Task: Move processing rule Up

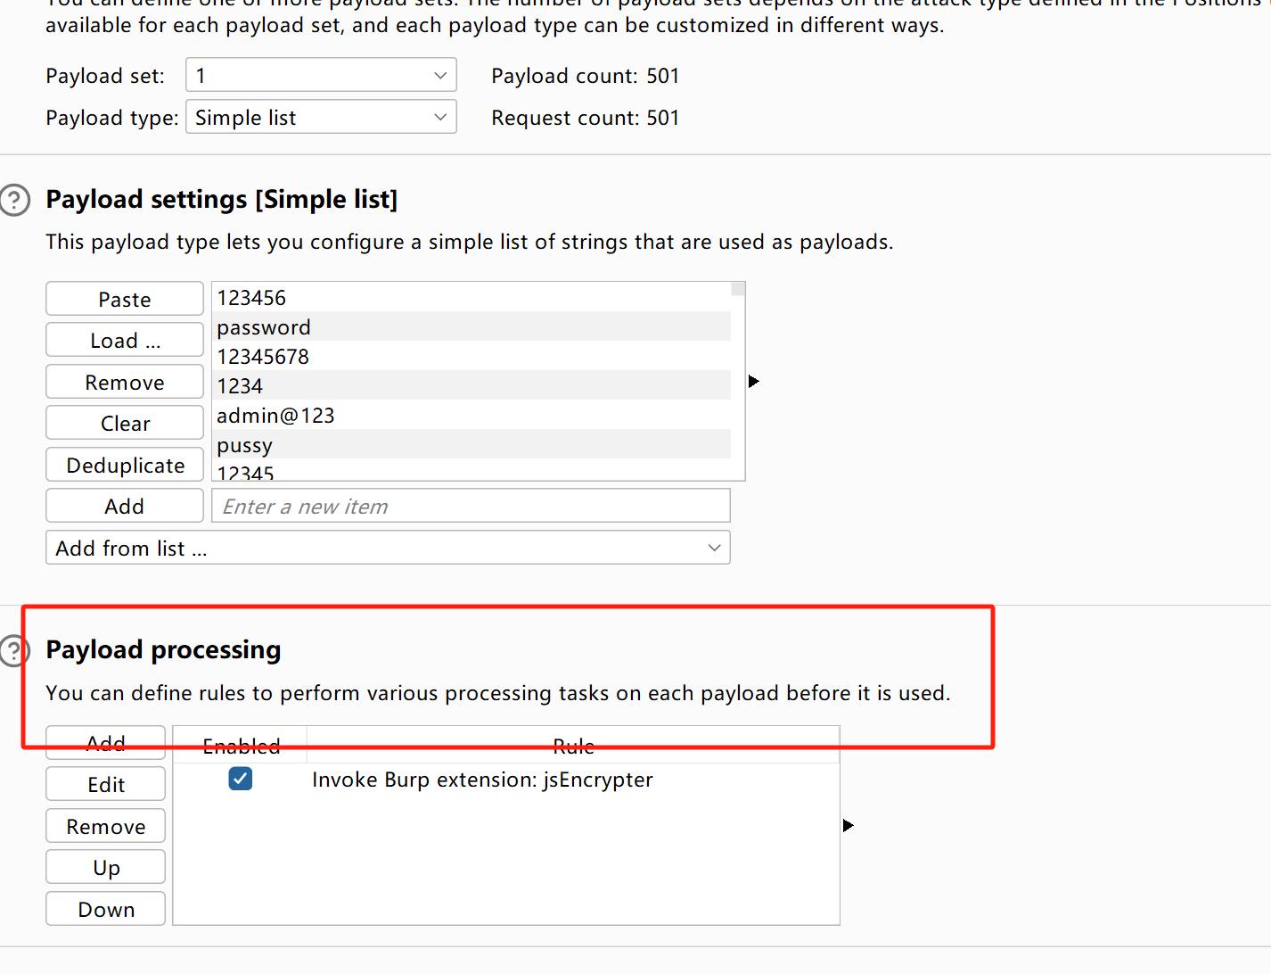Action: (106, 868)
